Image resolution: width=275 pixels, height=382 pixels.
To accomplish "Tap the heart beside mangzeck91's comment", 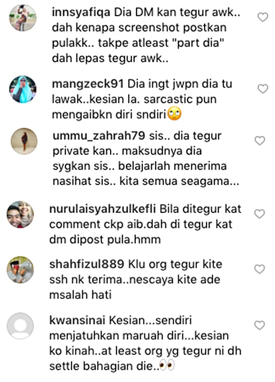I will click(263, 89).
